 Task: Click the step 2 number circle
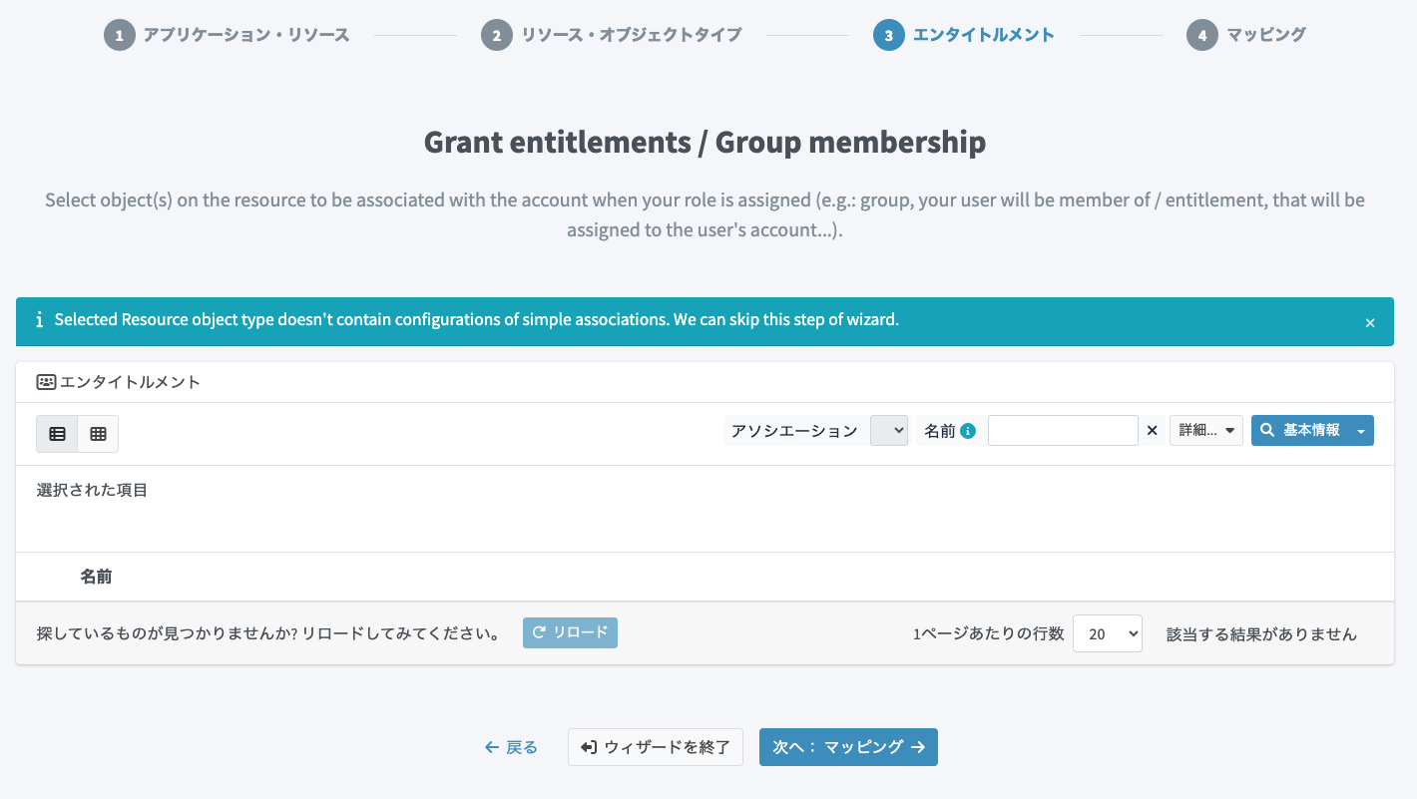pos(496,36)
